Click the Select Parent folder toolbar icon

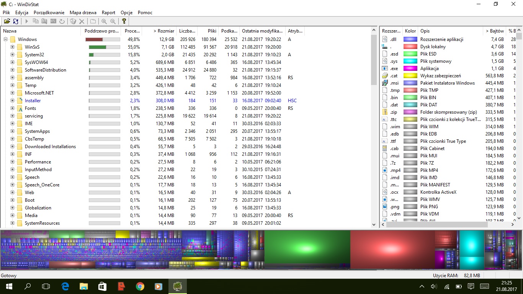coord(93,21)
